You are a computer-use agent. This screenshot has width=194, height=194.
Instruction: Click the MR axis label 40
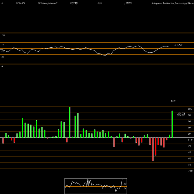click(x=189, y=128)
